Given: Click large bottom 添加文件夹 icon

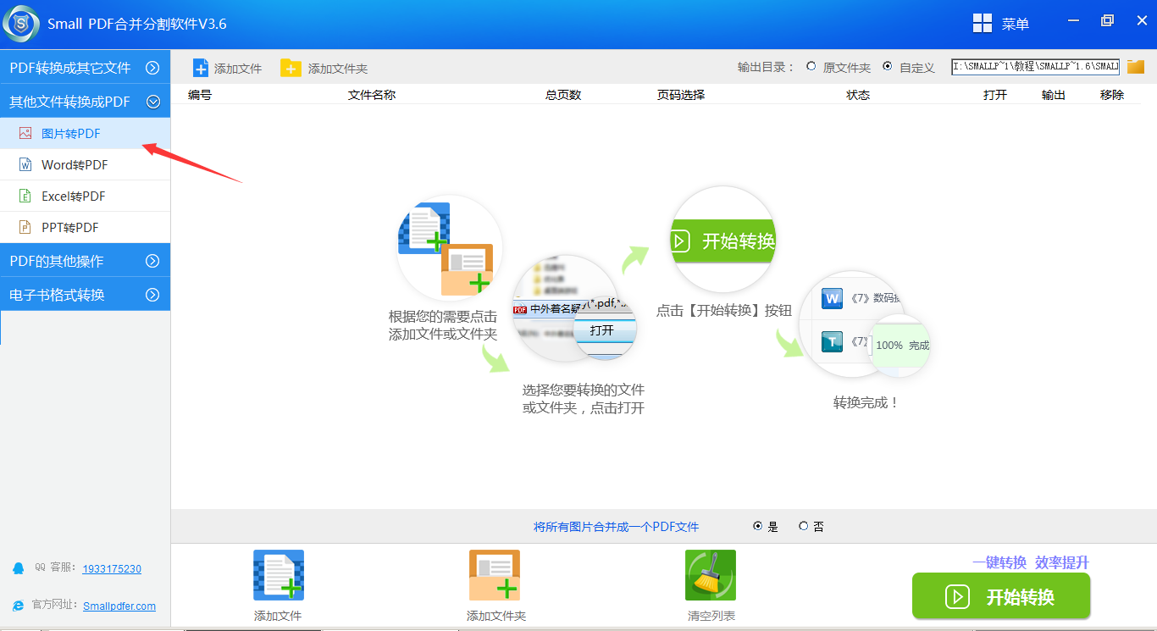Looking at the screenshot, I should click(x=495, y=575).
